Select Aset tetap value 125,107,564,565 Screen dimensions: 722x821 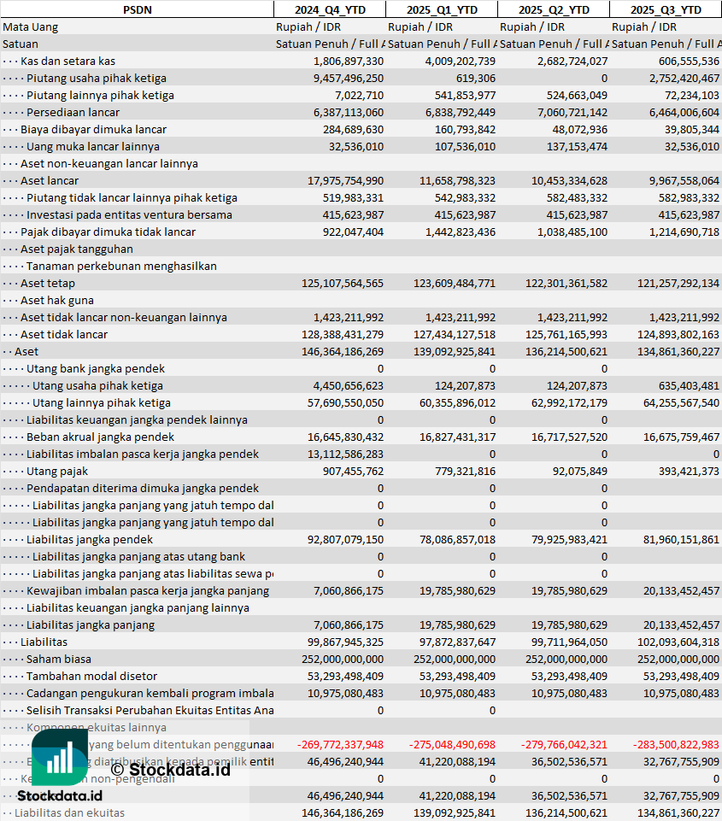[343, 284]
